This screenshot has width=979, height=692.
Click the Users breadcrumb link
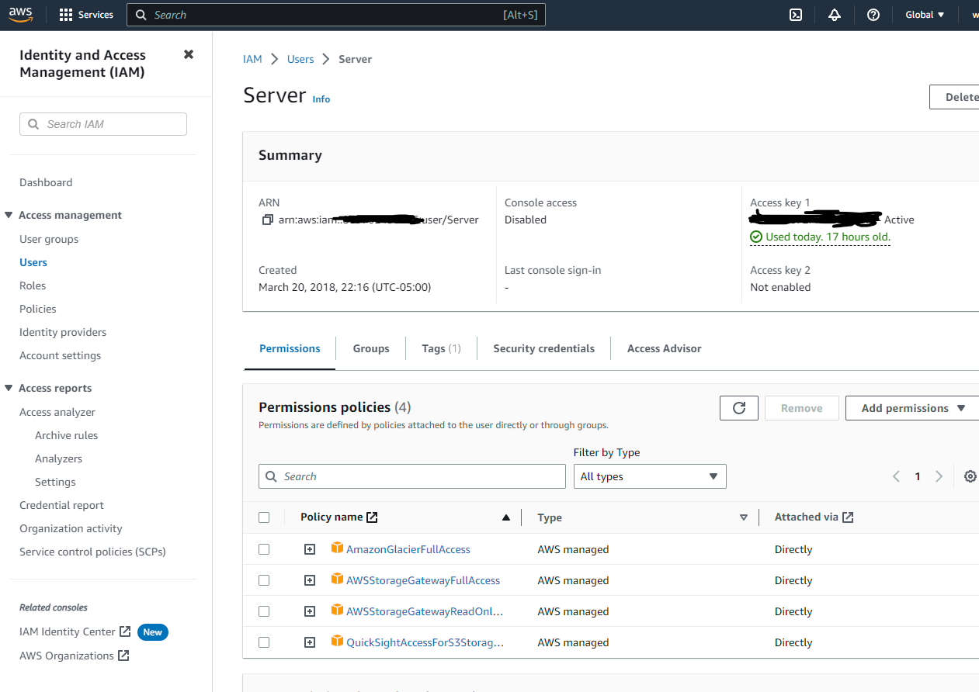(300, 59)
